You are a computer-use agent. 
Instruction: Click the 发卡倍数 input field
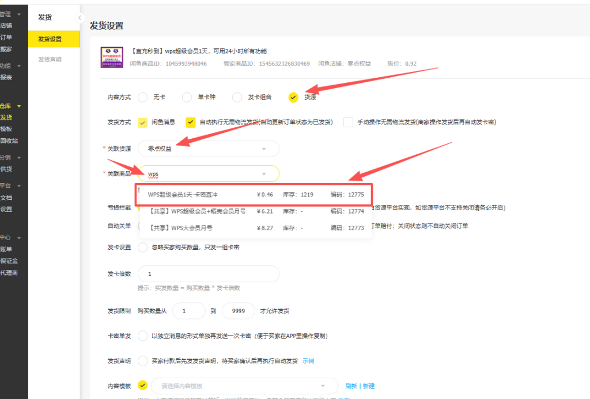[x=208, y=274]
